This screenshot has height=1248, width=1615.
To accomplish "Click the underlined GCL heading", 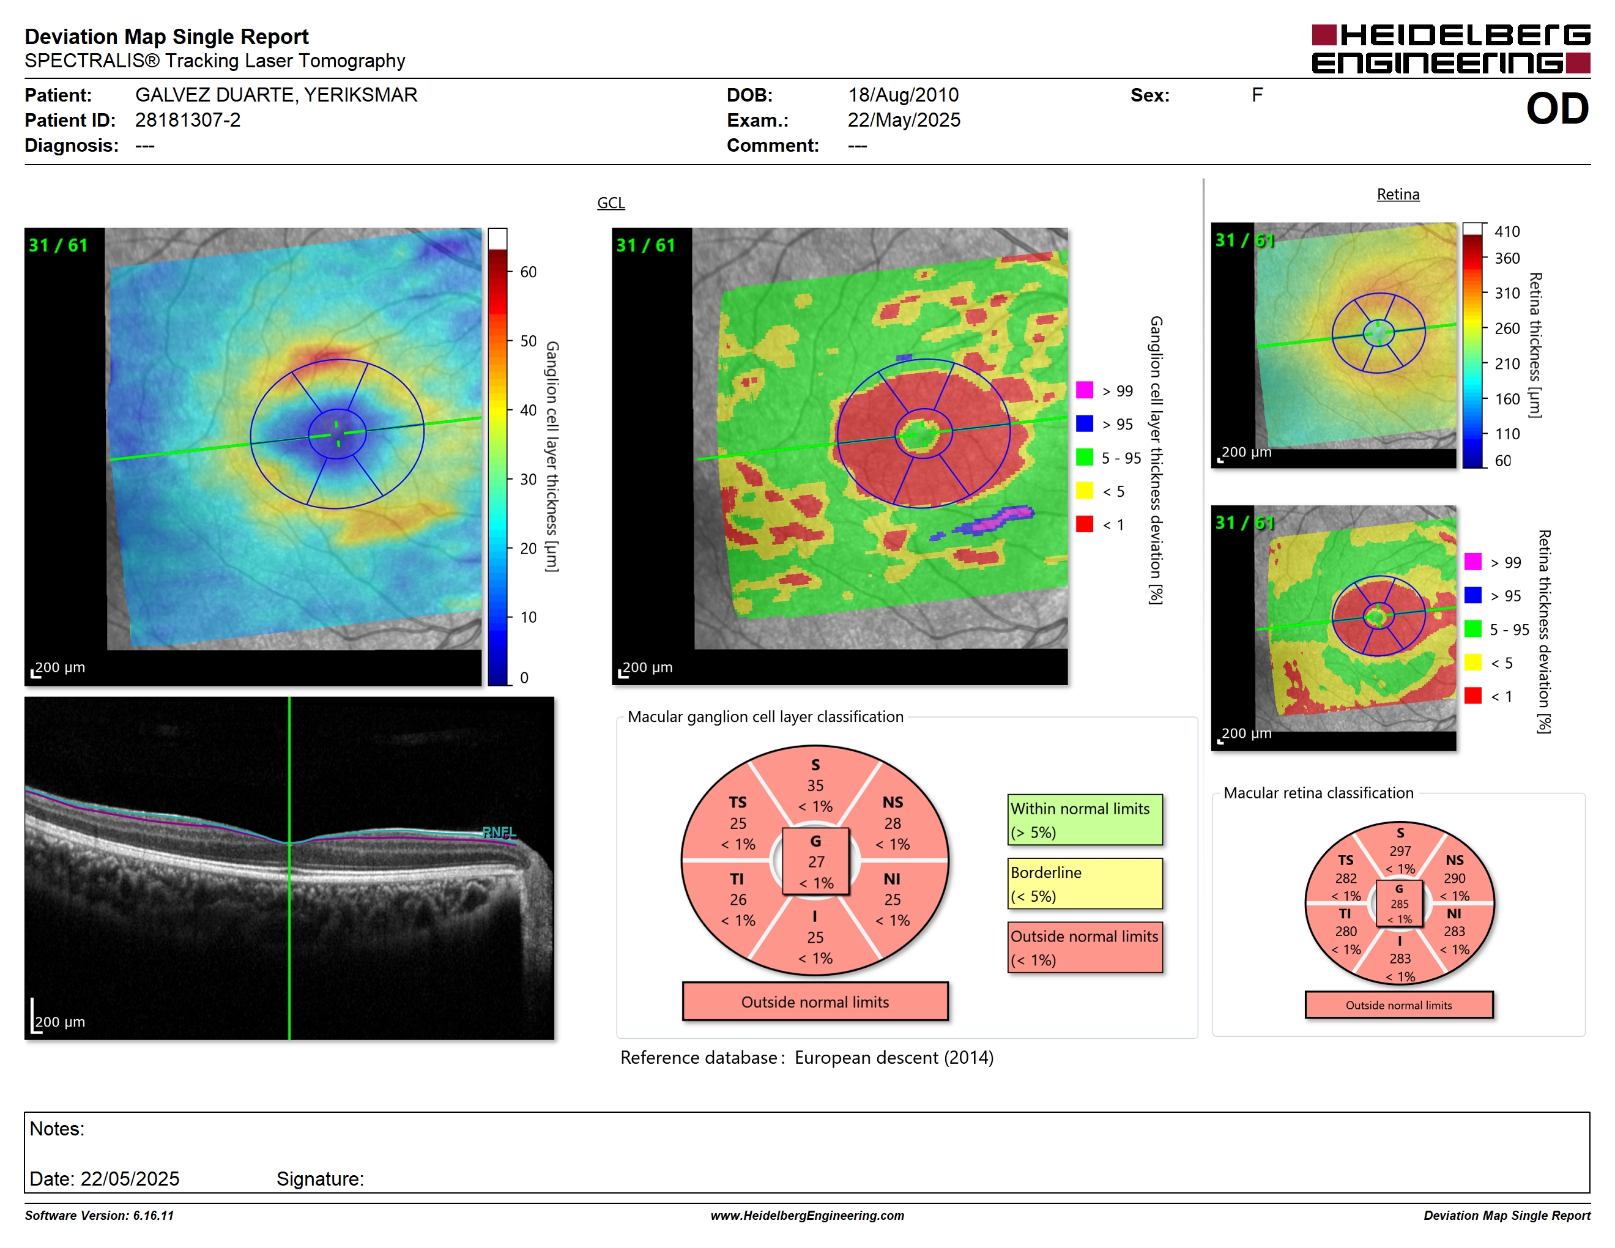I will 611,202.
